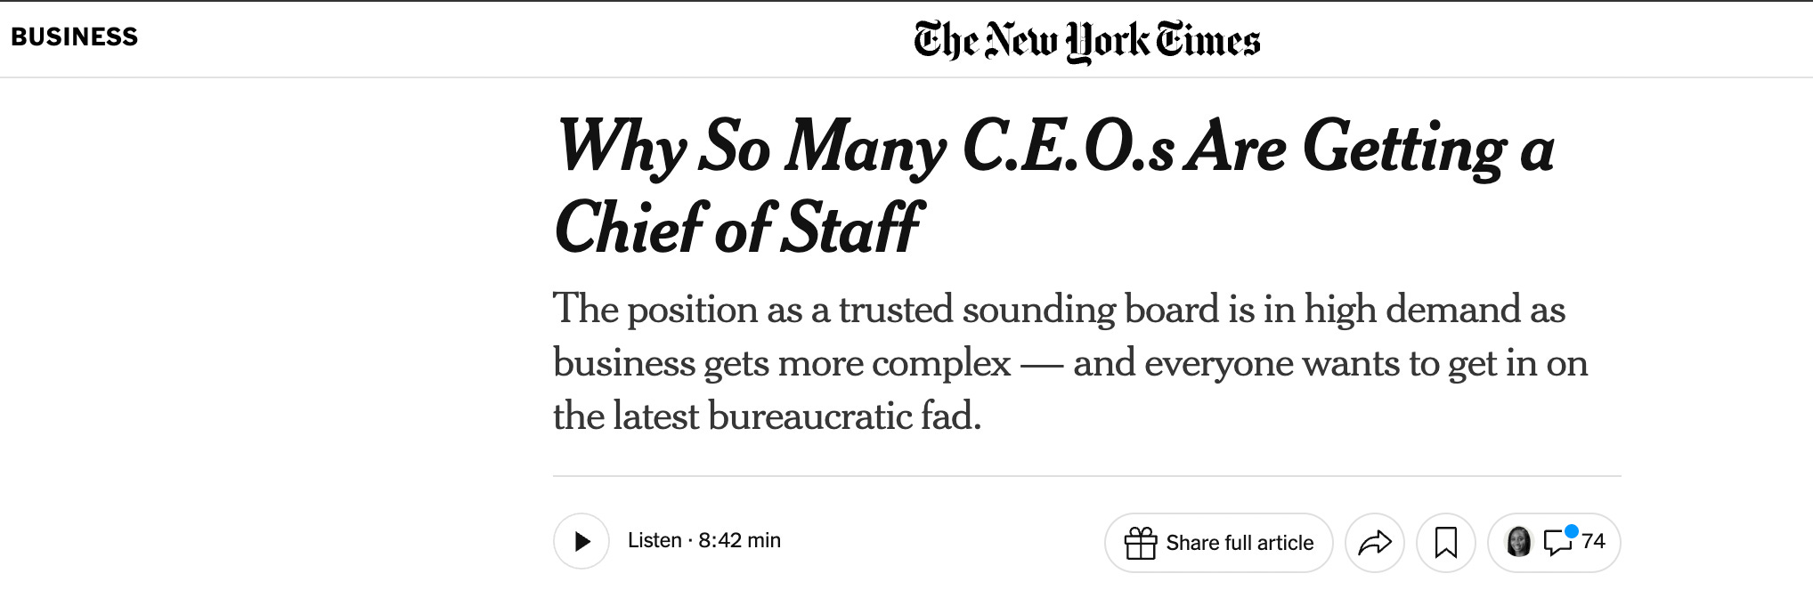Click 'the latest bureaucratic fad' text
Screen dimensions: 1813x598
pos(767,416)
